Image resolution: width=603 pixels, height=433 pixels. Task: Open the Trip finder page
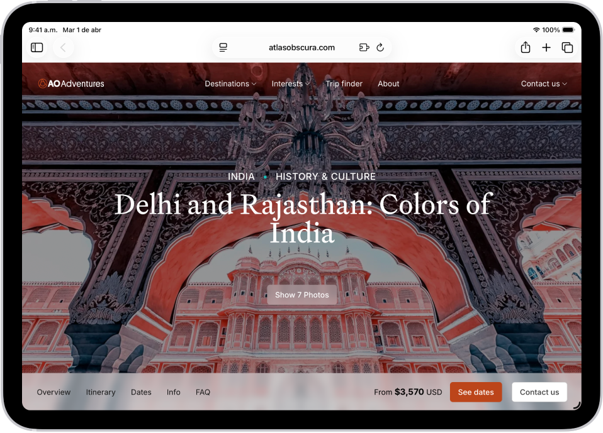344,84
